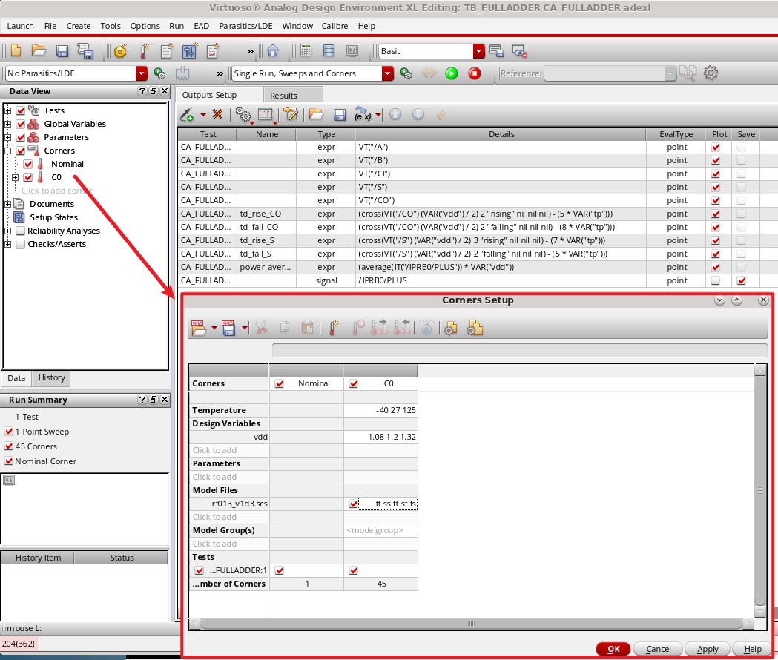Apply the Corners Setup changes
778x660 pixels.
click(x=707, y=649)
